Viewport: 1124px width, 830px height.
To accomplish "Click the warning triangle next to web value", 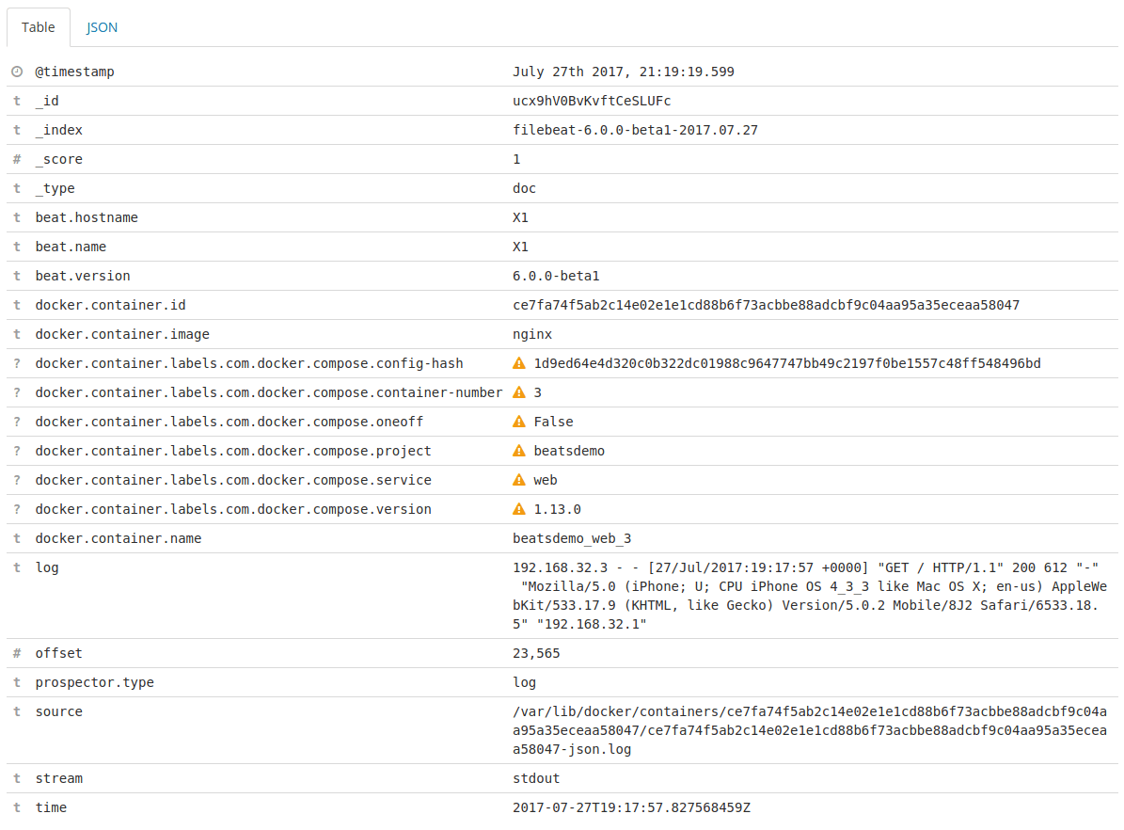I will point(518,480).
